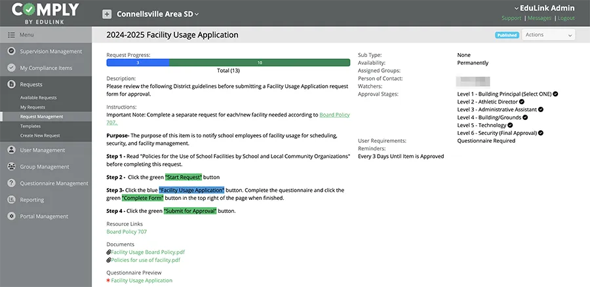Click the "Questionnaire Required" value

tap(486, 141)
